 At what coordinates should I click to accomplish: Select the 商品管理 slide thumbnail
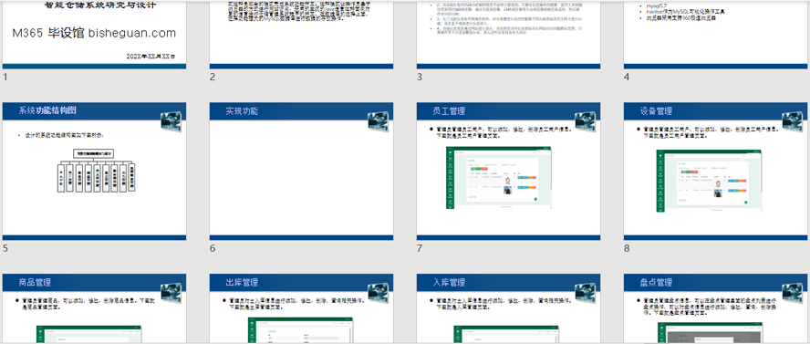[95, 309]
